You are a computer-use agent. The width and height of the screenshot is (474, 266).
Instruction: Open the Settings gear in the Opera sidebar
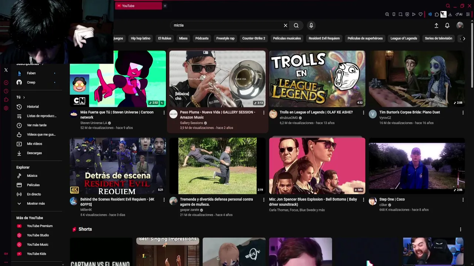tap(6, 108)
